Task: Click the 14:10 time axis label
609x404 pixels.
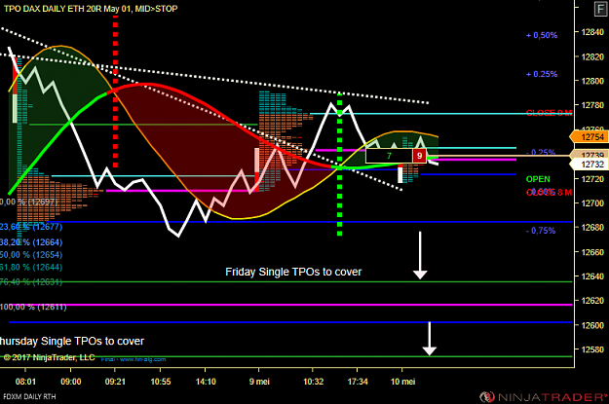Action: [206, 382]
